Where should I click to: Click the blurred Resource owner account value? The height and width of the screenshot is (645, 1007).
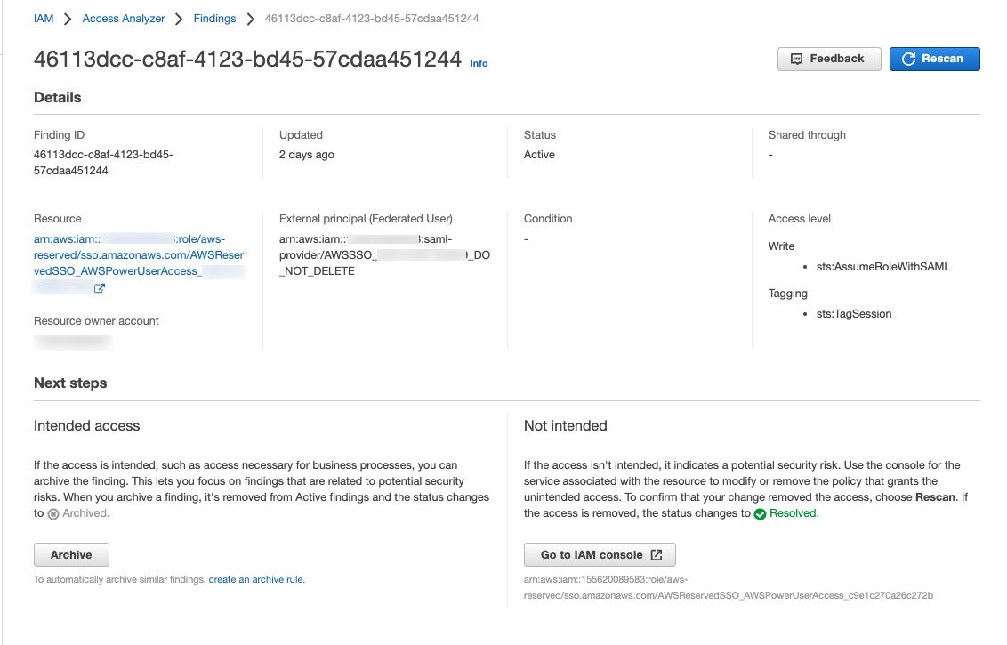(73, 341)
